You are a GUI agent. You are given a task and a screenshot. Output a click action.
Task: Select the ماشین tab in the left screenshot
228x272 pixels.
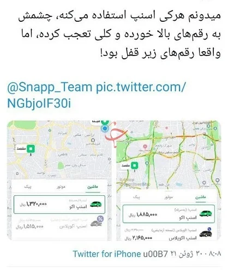93,187
